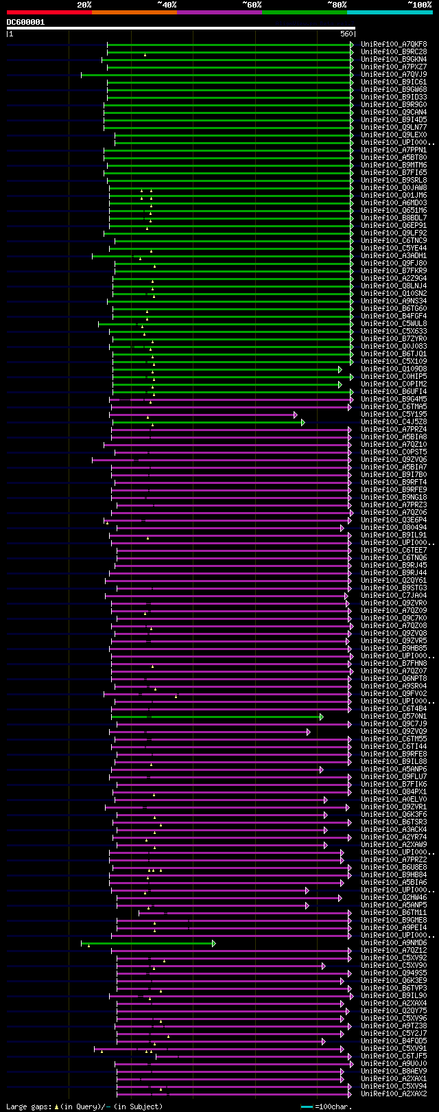Select the UniRef100_C4J5Z8 label
The height and width of the screenshot is (1112, 439).
(394, 421)
